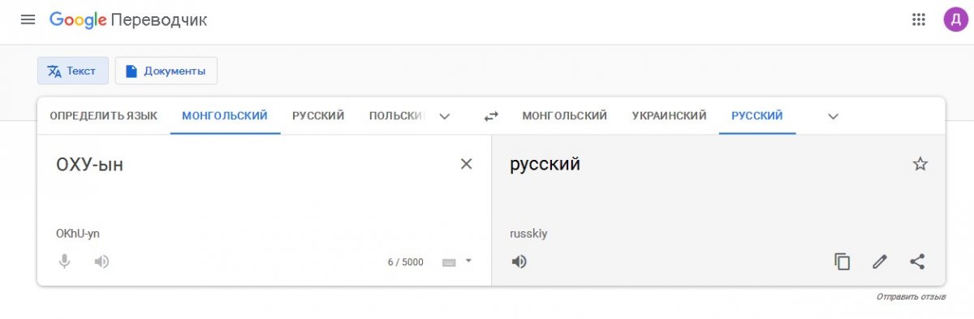Click the purple account avatar
This screenshot has width=974, height=319.
click(x=955, y=19)
